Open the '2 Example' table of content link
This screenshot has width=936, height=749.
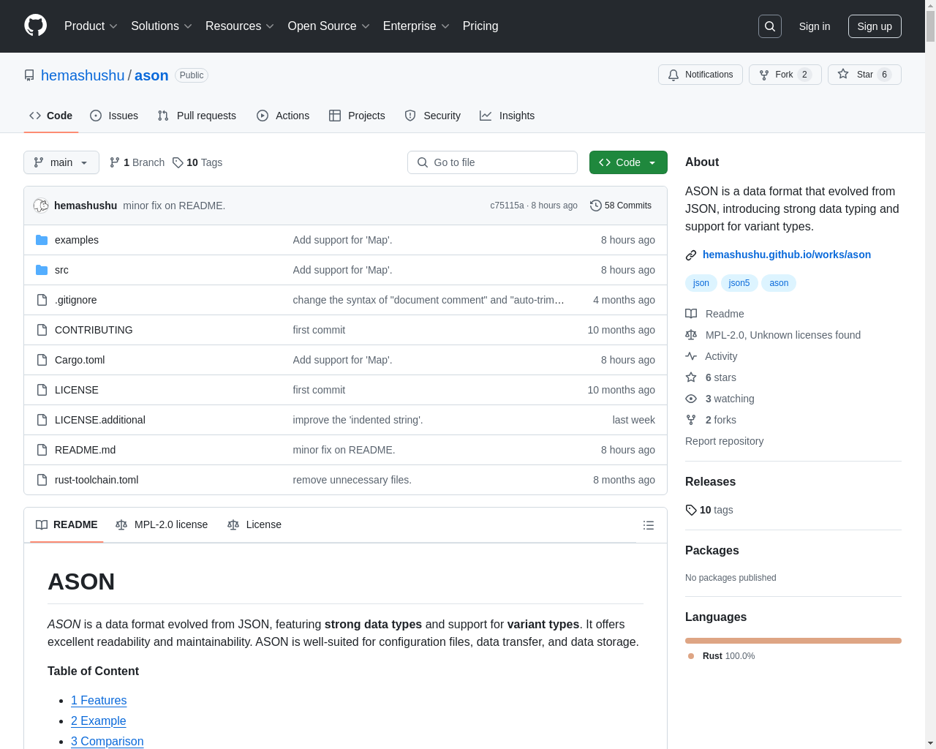[x=99, y=720]
